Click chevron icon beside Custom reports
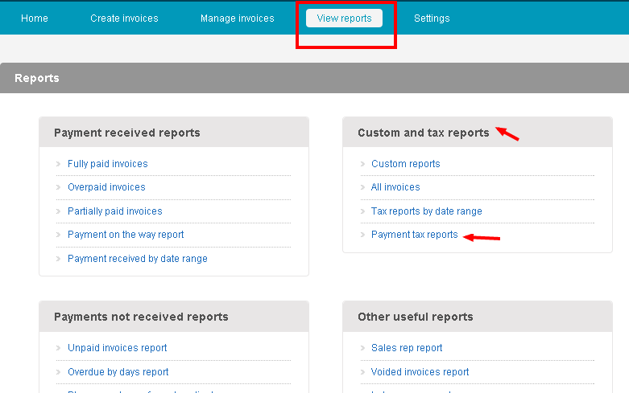629x393 pixels. point(362,164)
